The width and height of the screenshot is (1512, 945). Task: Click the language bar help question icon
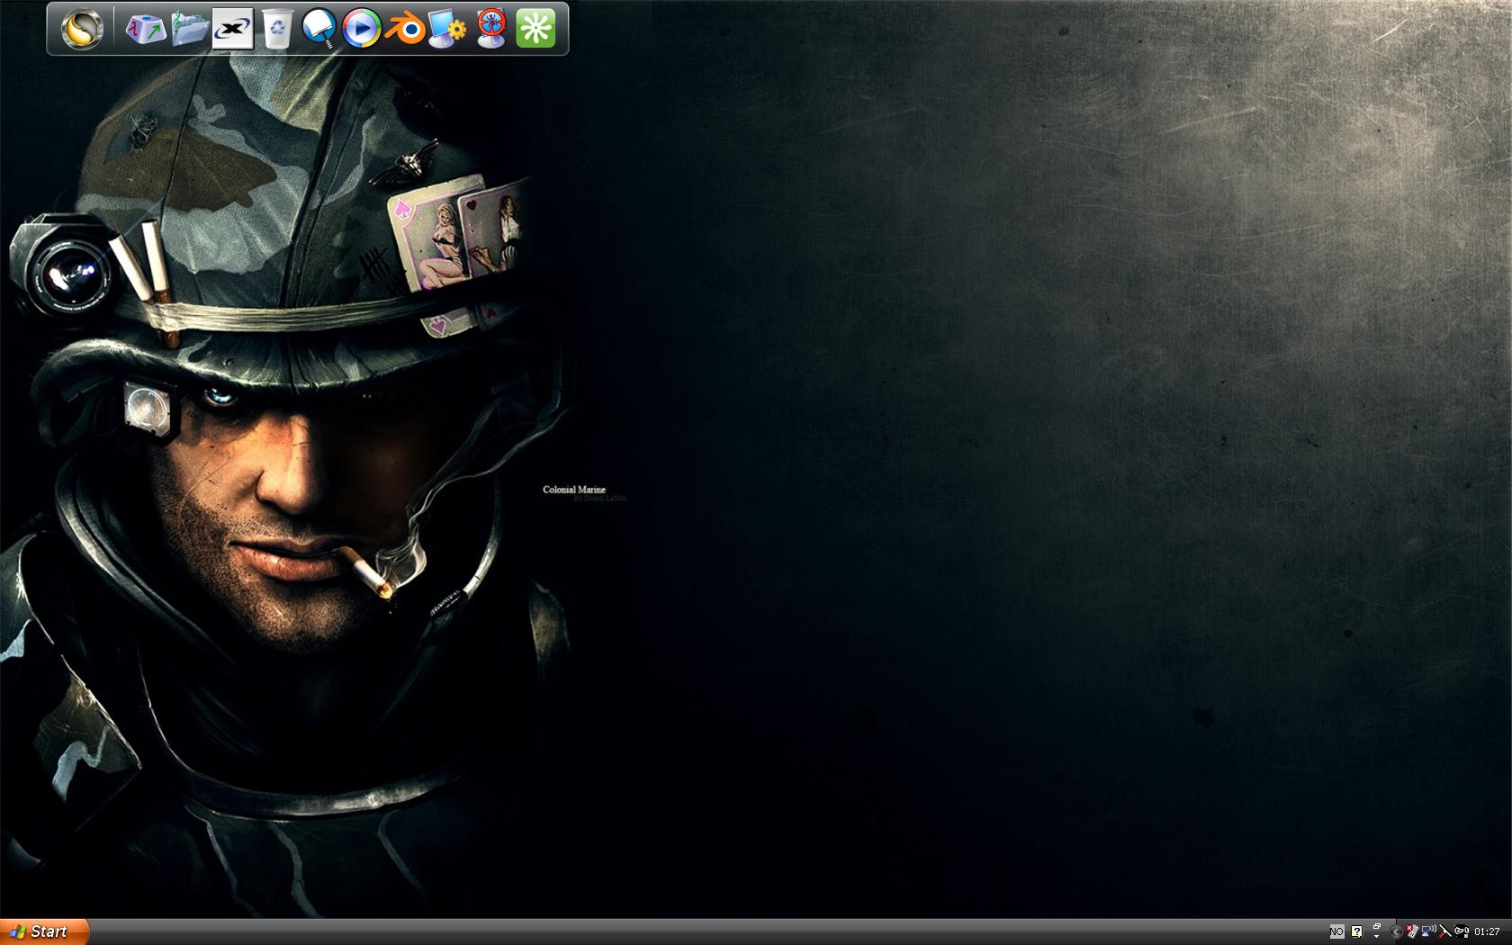(x=1357, y=931)
